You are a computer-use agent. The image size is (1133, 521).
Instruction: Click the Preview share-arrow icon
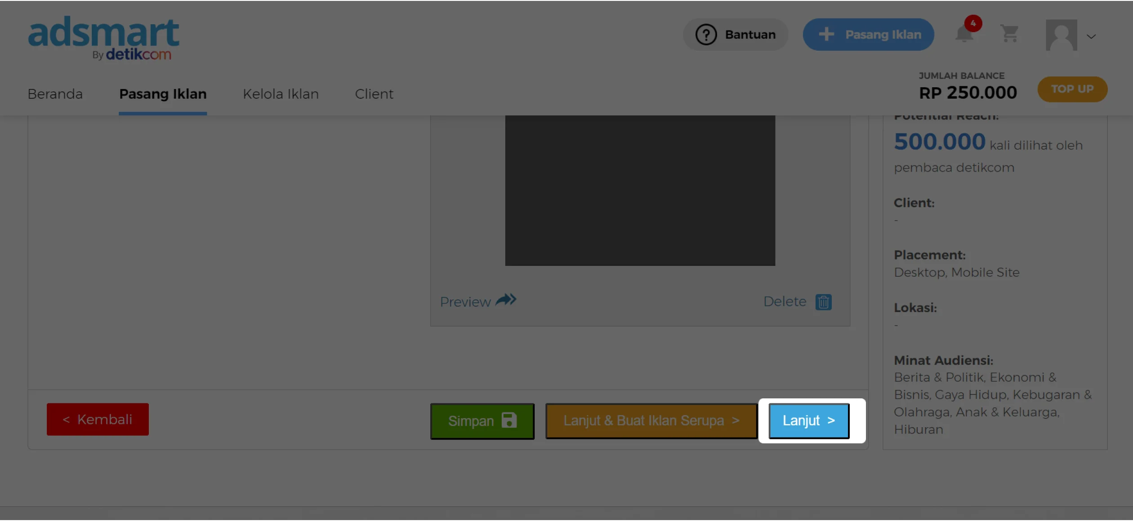(x=506, y=300)
